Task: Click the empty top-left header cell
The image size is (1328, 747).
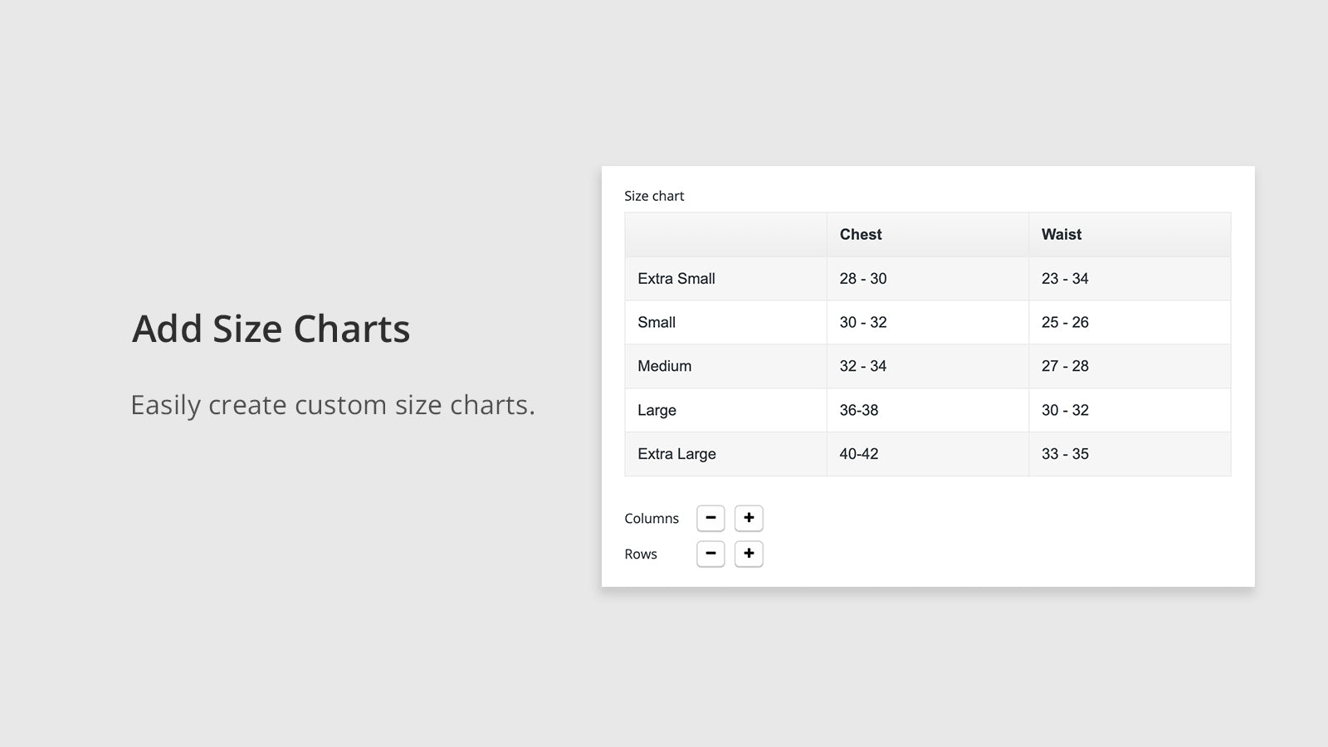Action: tap(725, 234)
